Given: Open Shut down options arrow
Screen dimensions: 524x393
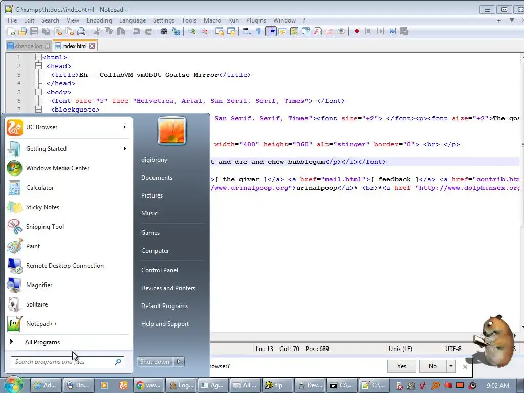Looking at the screenshot, I should [x=179, y=362].
